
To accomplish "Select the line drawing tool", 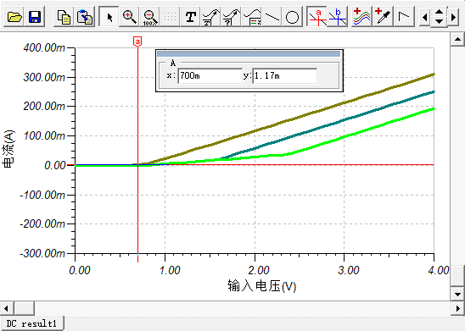I will pyautogui.click(x=272, y=17).
